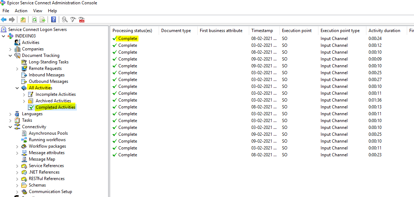Collapse the Document Tracking node
This screenshot has height=197, width=414.
(x=10, y=55)
